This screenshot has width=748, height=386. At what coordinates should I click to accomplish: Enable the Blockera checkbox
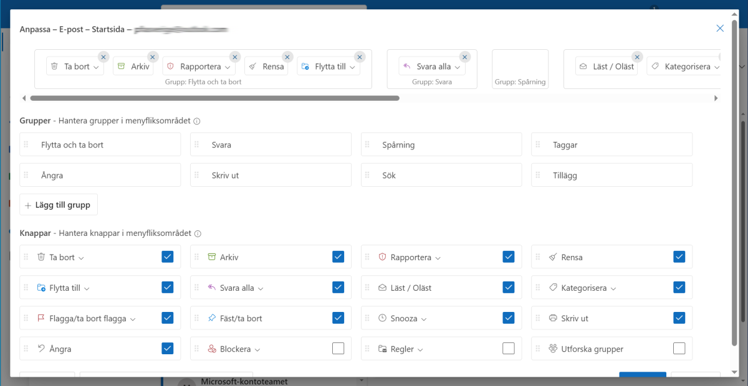(338, 349)
